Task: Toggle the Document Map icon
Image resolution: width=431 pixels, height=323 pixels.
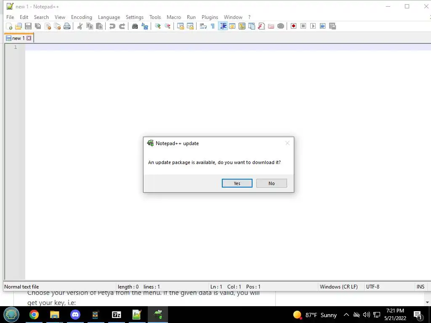Action: [x=242, y=26]
